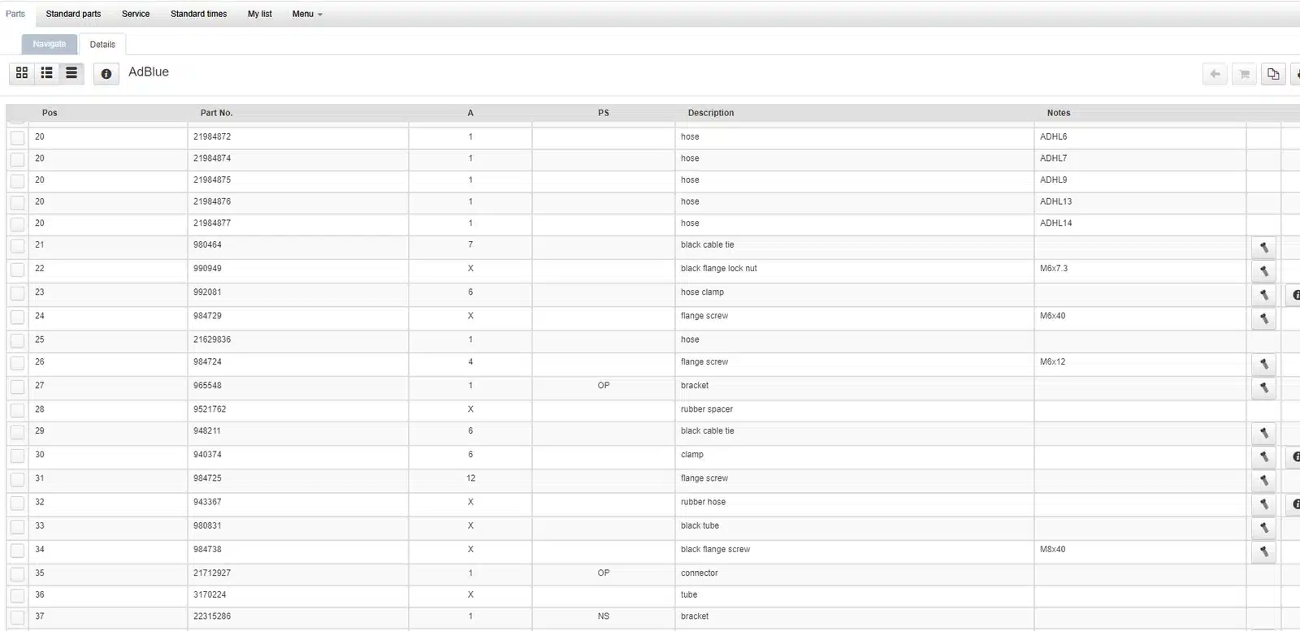Click the shopping cart icon
Screen dimensions: 1300x631
pos(1244,74)
